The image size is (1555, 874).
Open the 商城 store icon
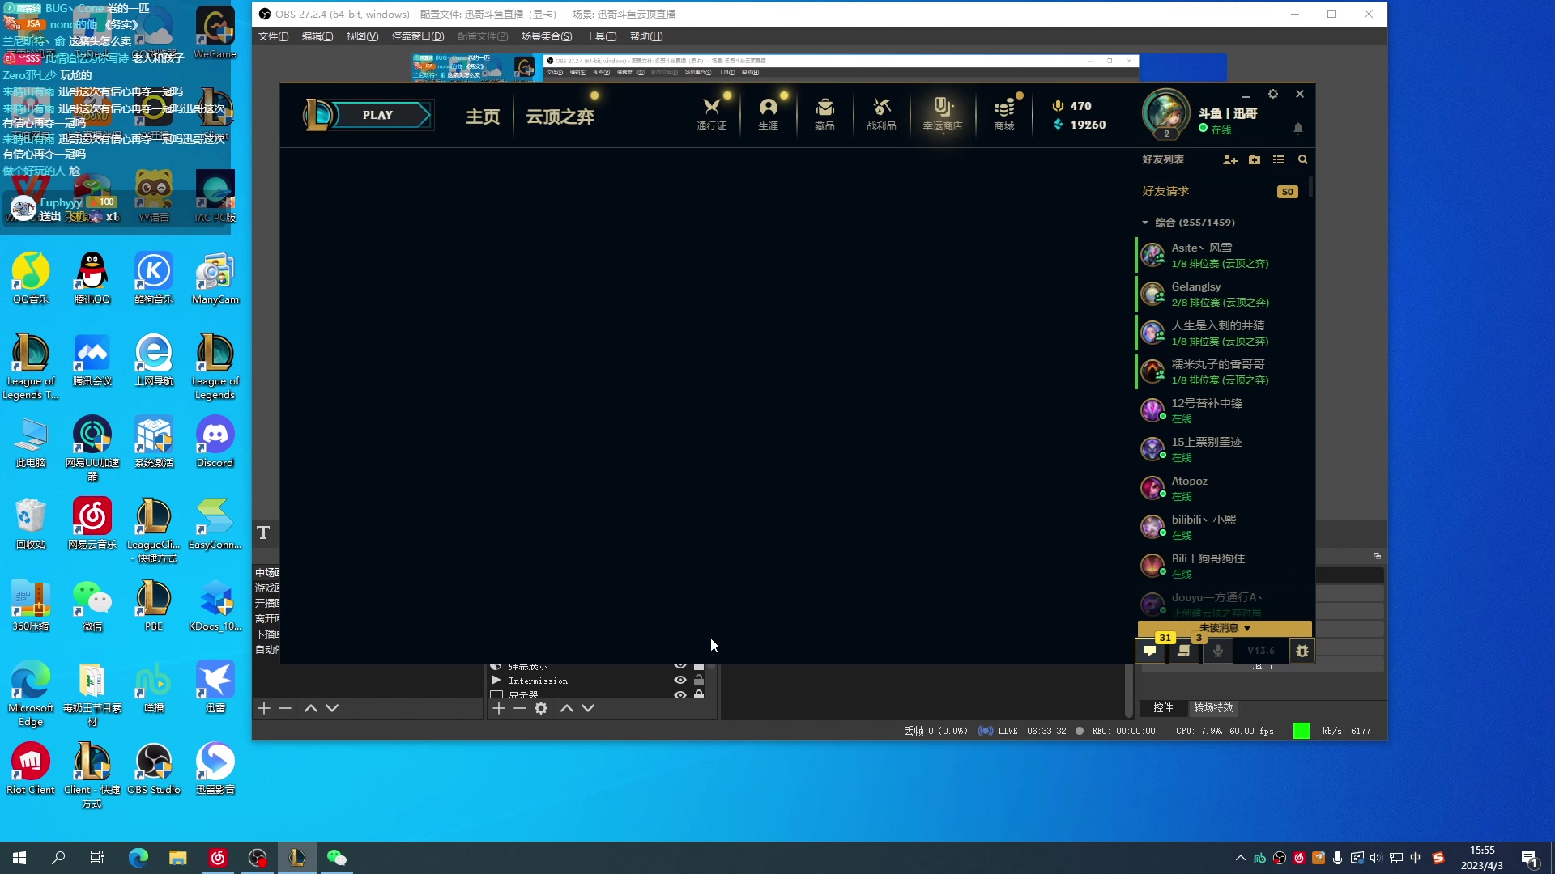tap(1004, 114)
